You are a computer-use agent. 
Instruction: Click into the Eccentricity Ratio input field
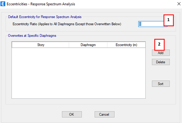pyautogui.click(x=151, y=24)
